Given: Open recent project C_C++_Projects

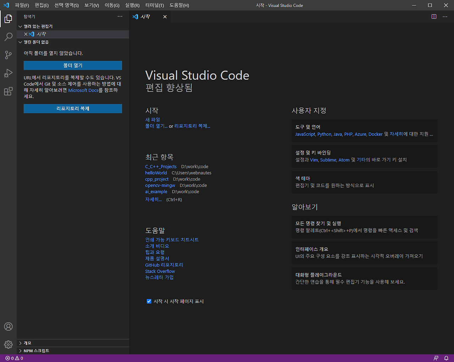Looking at the screenshot, I should [161, 166].
